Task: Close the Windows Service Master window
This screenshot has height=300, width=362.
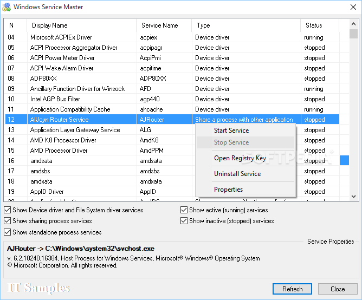Action: pyautogui.click(x=353, y=7)
